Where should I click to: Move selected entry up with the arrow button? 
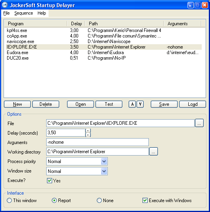pyautogui.click(x=132, y=104)
